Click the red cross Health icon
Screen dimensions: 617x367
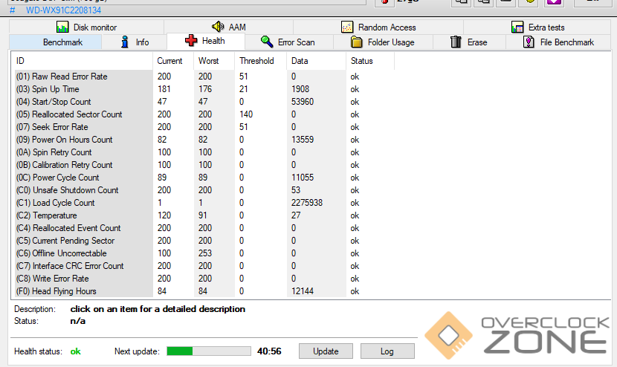pos(191,42)
